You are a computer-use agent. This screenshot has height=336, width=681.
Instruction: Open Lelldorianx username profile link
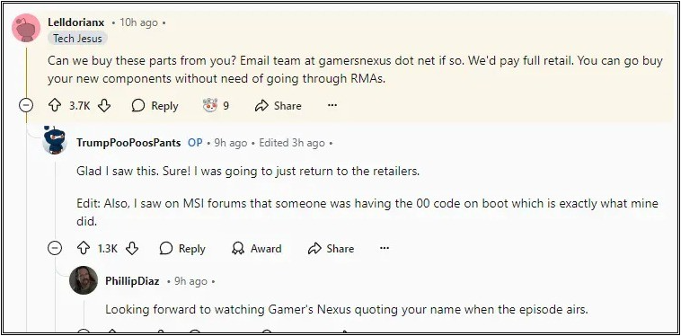(76, 22)
